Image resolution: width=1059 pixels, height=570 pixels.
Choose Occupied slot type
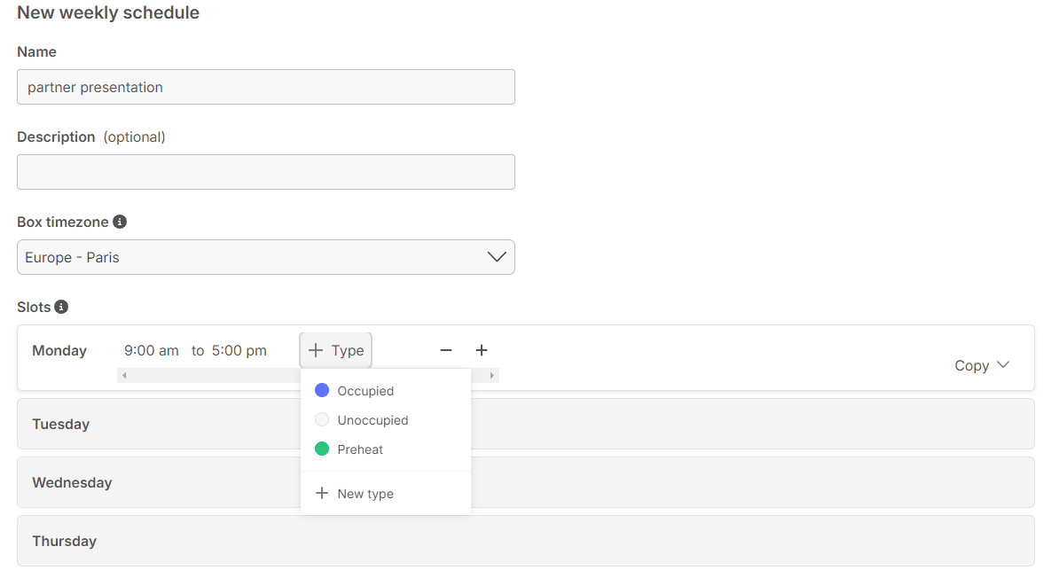point(386,391)
